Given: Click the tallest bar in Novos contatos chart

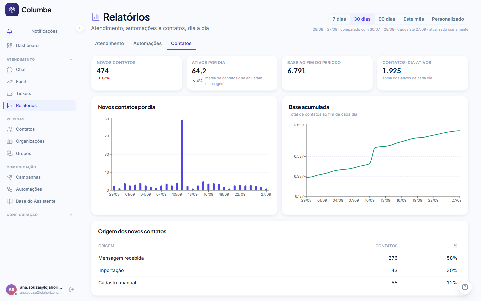Looking at the screenshot, I should [182, 155].
